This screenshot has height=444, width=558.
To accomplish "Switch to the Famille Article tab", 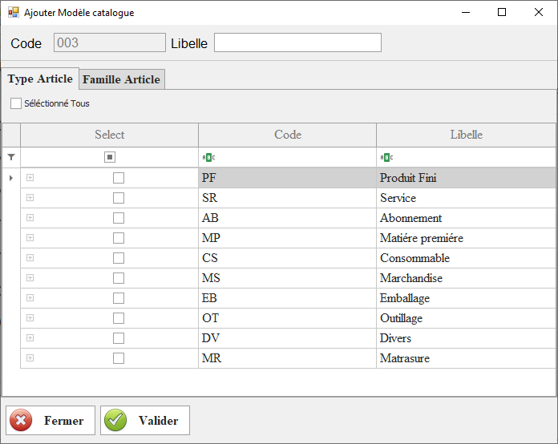I will tap(122, 79).
